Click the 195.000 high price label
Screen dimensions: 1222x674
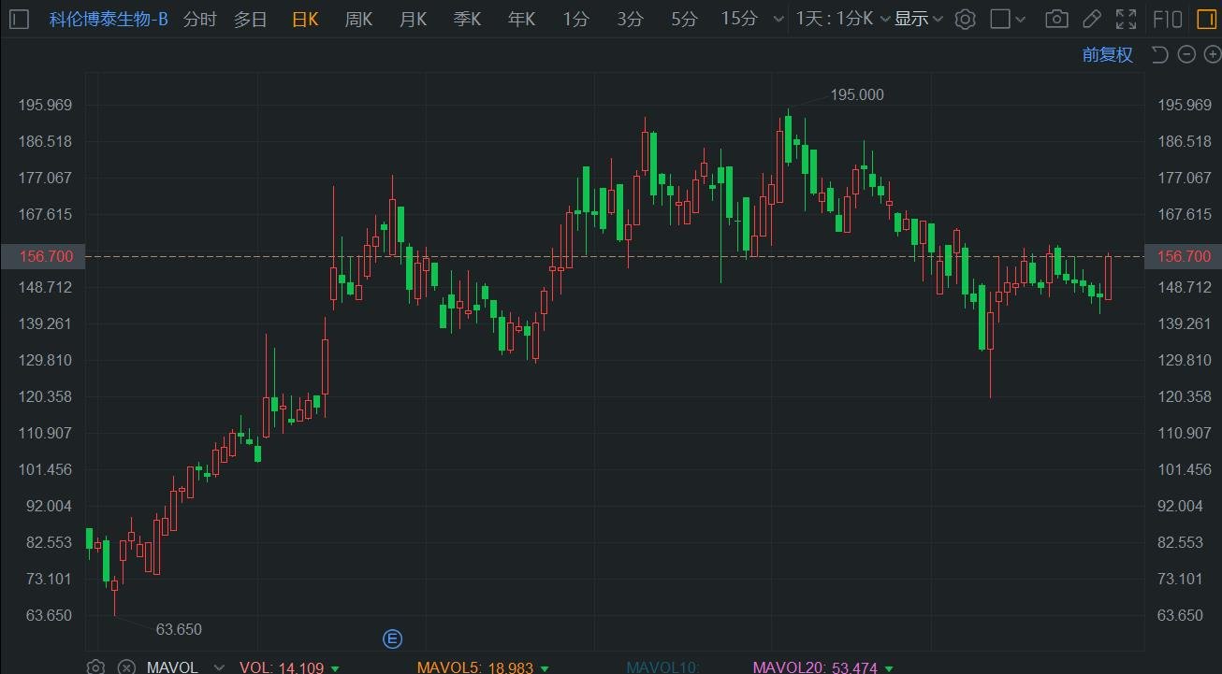[x=857, y=94]
